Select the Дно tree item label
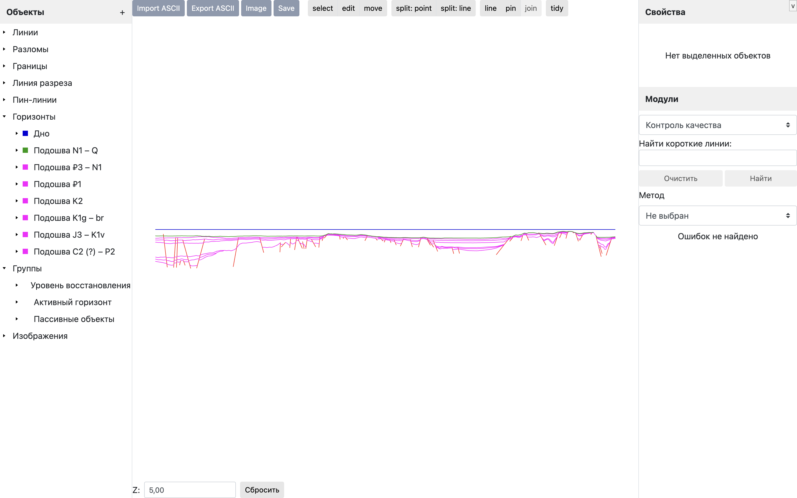This screenshot has height=498, width=797. (x=41, y=134)
